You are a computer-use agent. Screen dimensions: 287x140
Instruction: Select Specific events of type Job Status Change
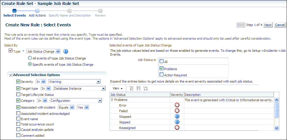[x=30, y=64]
